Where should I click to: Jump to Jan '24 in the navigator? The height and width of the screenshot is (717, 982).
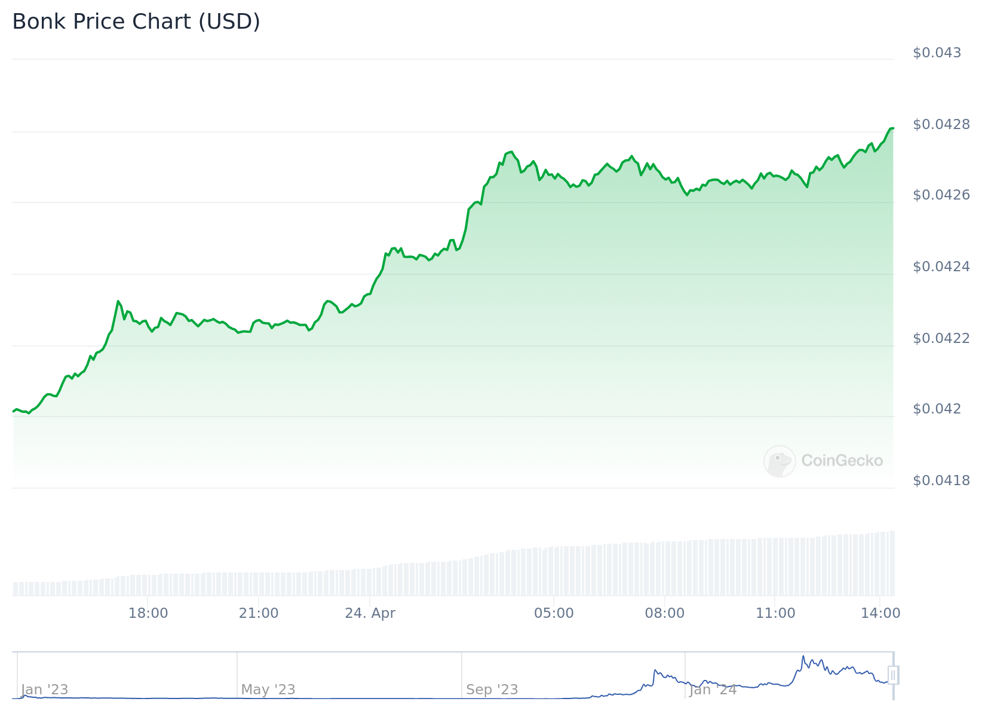point(713,690)
